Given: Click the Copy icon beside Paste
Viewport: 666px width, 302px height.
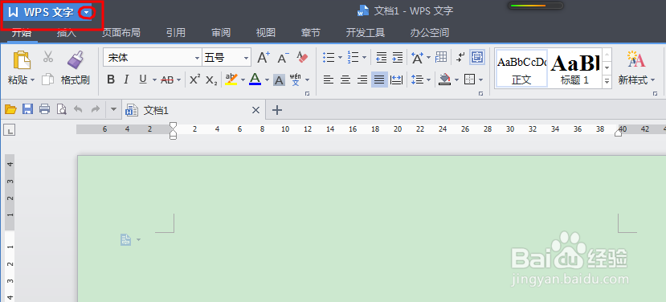Looking at the screenshot, I should point(48,80).
